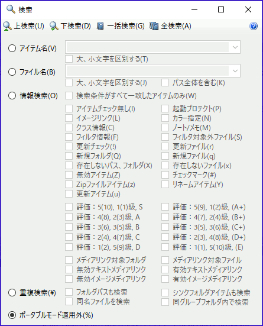Click the magnifier icon in the title bar
Viewport: 263px width, 326px height.
click(11, 9)
